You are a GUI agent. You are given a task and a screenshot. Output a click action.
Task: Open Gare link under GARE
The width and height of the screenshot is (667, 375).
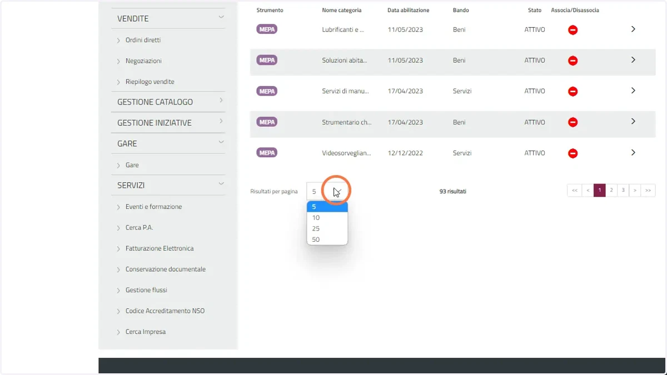coord(132,165)
